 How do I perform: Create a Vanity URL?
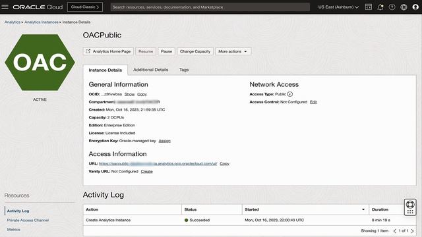[146, 171]
